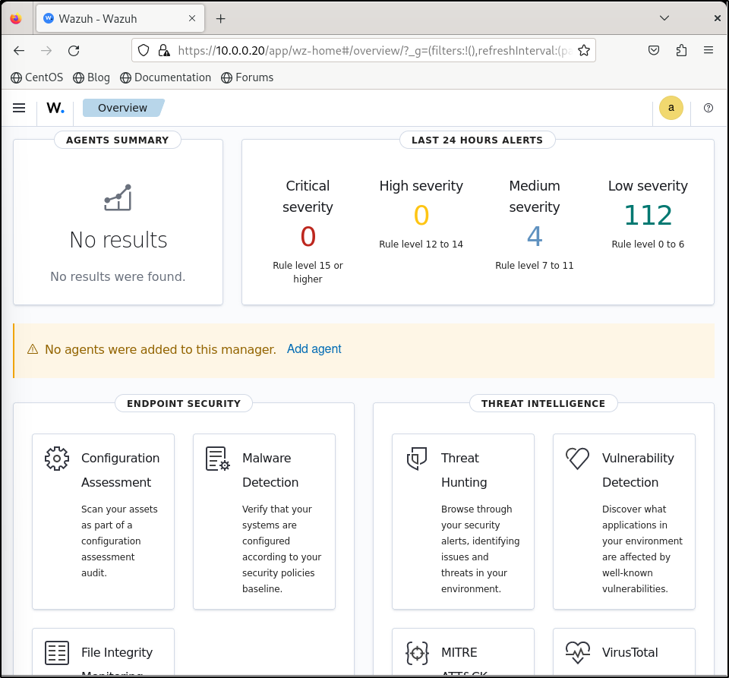The image size is (729, 678).
Task: Click 'No results were found.' text
Action: pyautogui.click(x=118, y=277)
